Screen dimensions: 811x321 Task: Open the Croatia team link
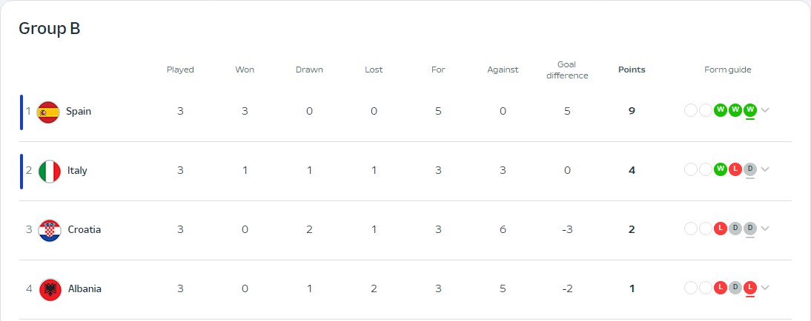[x=84, y=229]
